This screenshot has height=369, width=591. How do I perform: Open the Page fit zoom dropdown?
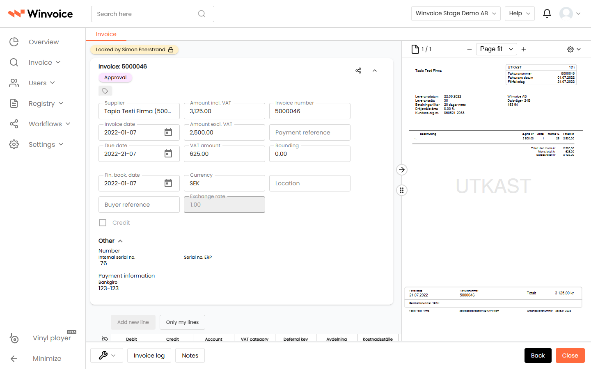click(x=496, y=49)
